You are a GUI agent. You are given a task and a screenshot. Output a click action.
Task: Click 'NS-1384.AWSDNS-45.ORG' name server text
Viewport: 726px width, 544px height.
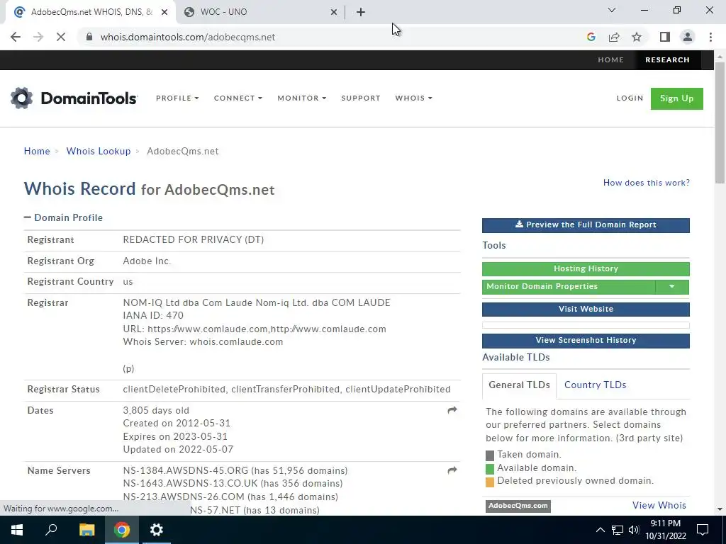point(186,470)
